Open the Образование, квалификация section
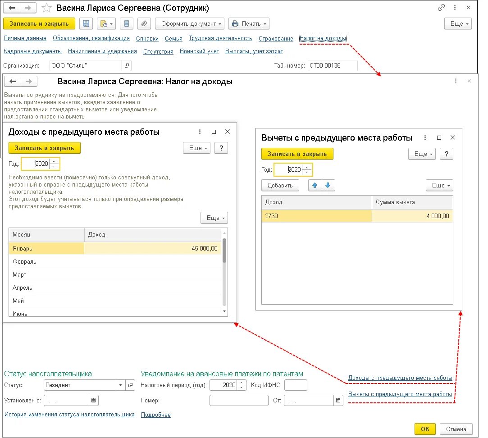 click(91, 38)
